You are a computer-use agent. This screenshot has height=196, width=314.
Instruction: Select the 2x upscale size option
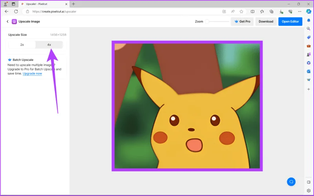(x=22, y=45)
